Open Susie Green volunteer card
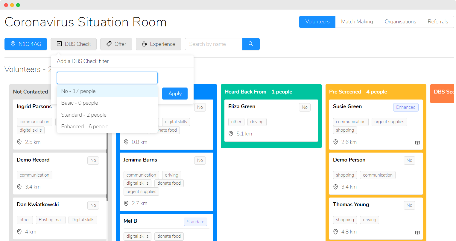The width and height of the screenshot is (456, 241). [376, 124]
